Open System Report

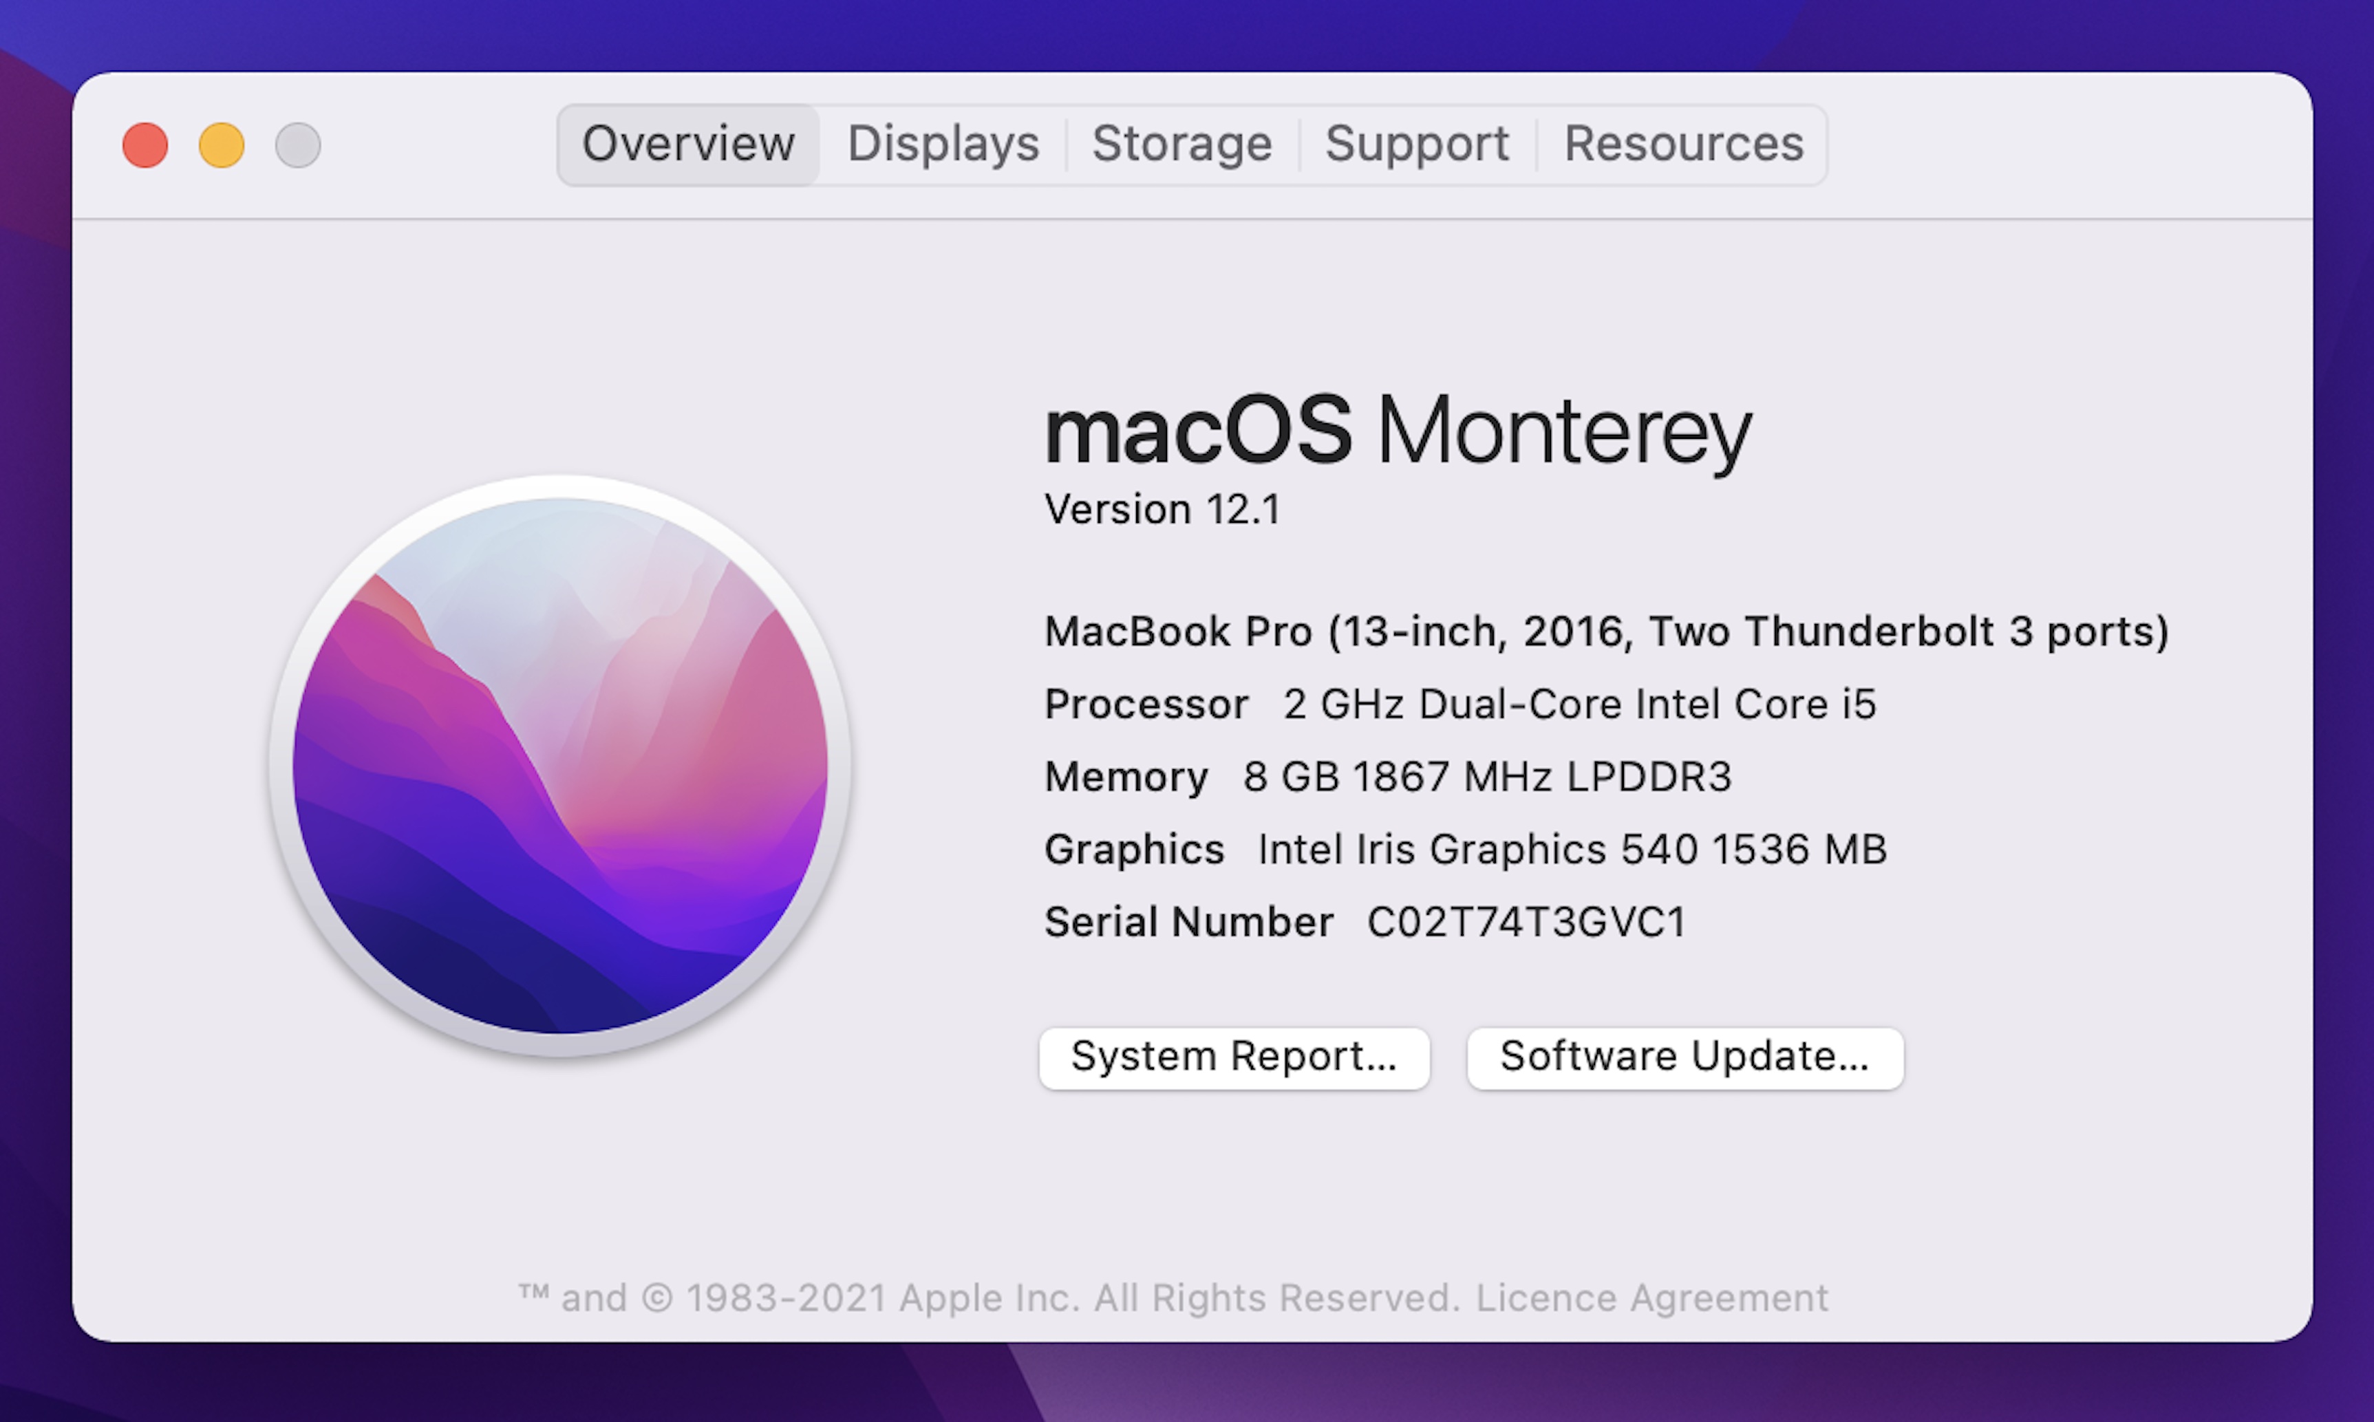click(x=1234, y=1058)
